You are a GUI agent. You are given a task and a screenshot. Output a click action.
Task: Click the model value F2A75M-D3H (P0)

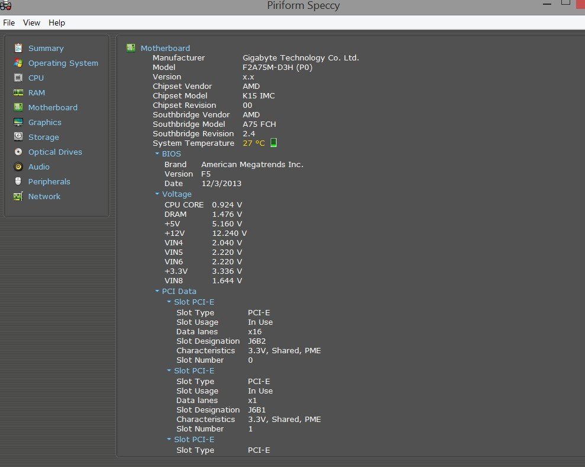(278, 67)
